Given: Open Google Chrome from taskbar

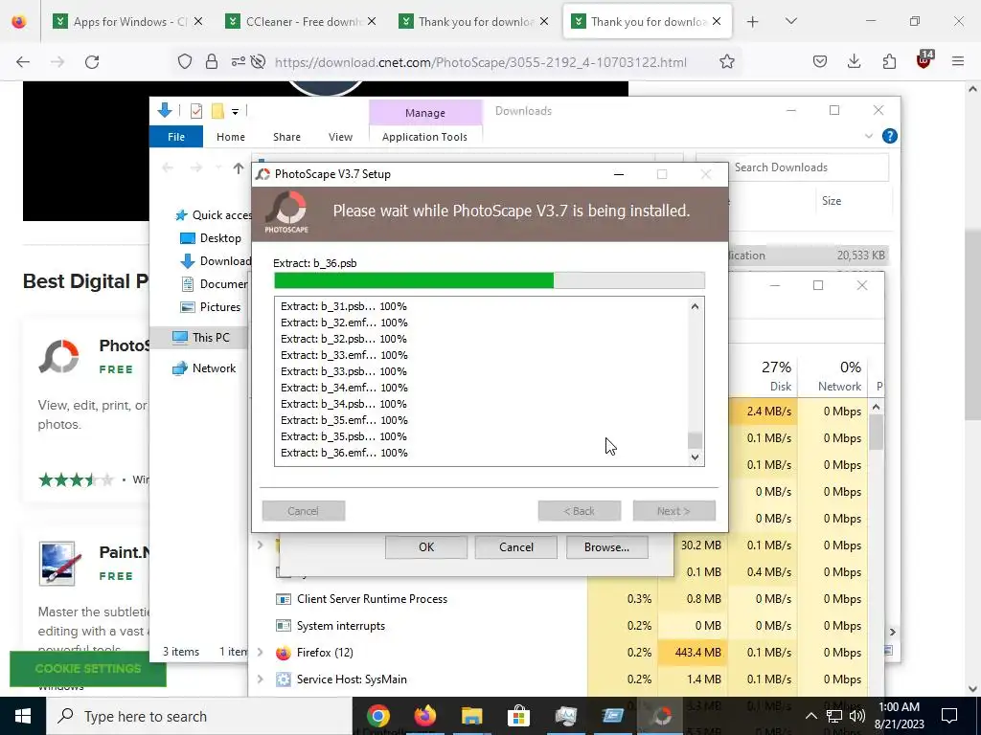Looking at the screenshot, I should [x=377, y=716].
